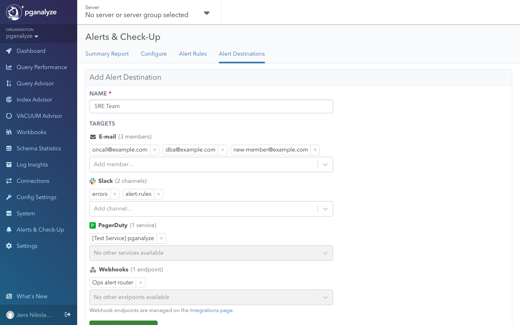Click the Dashboard rocket icon
520x325 pixels.
[x=9, y=51]
